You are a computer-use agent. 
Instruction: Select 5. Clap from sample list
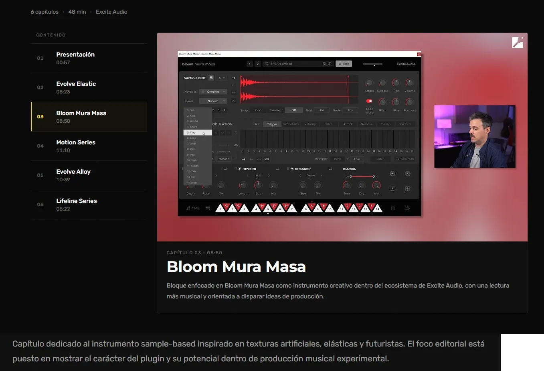point(198,132)
